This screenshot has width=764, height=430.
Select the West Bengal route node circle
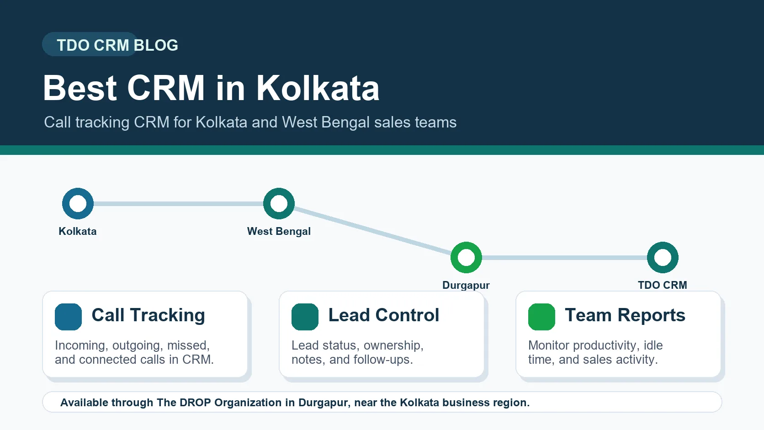tap(279, 203)
